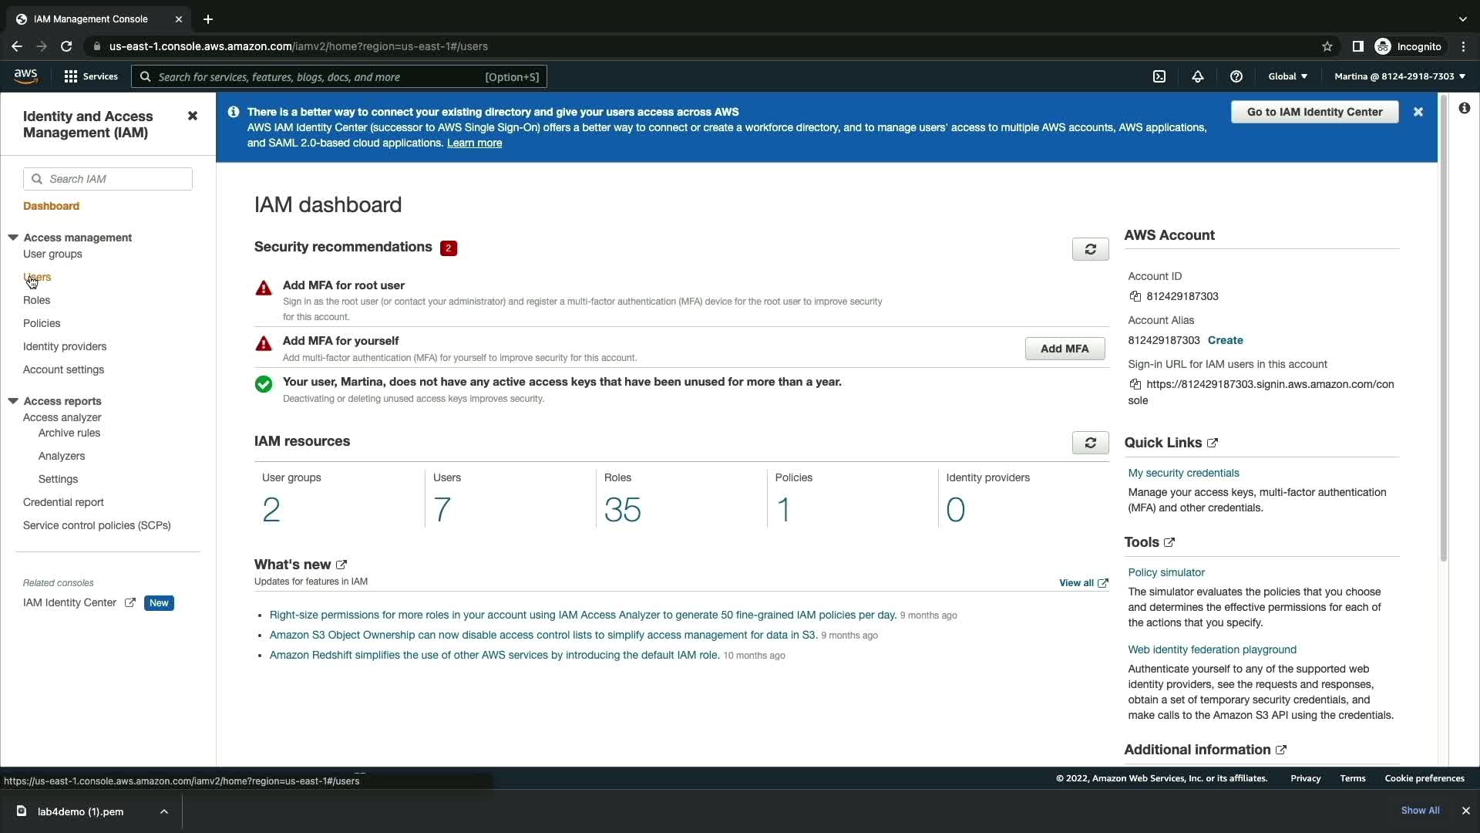The height and width of the screenshot is (833, 1480).
Task: Click the Go to IAM Identity Center button
Action: (1313, 112)
